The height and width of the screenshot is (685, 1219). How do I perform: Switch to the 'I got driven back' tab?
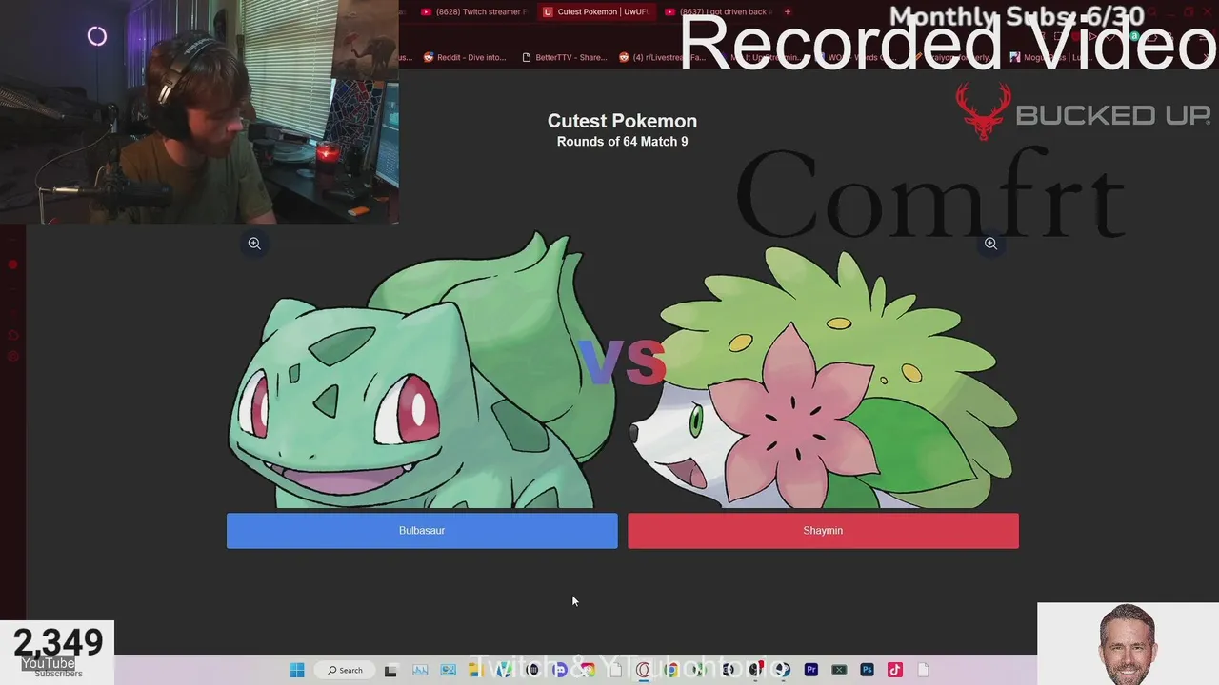719,11
